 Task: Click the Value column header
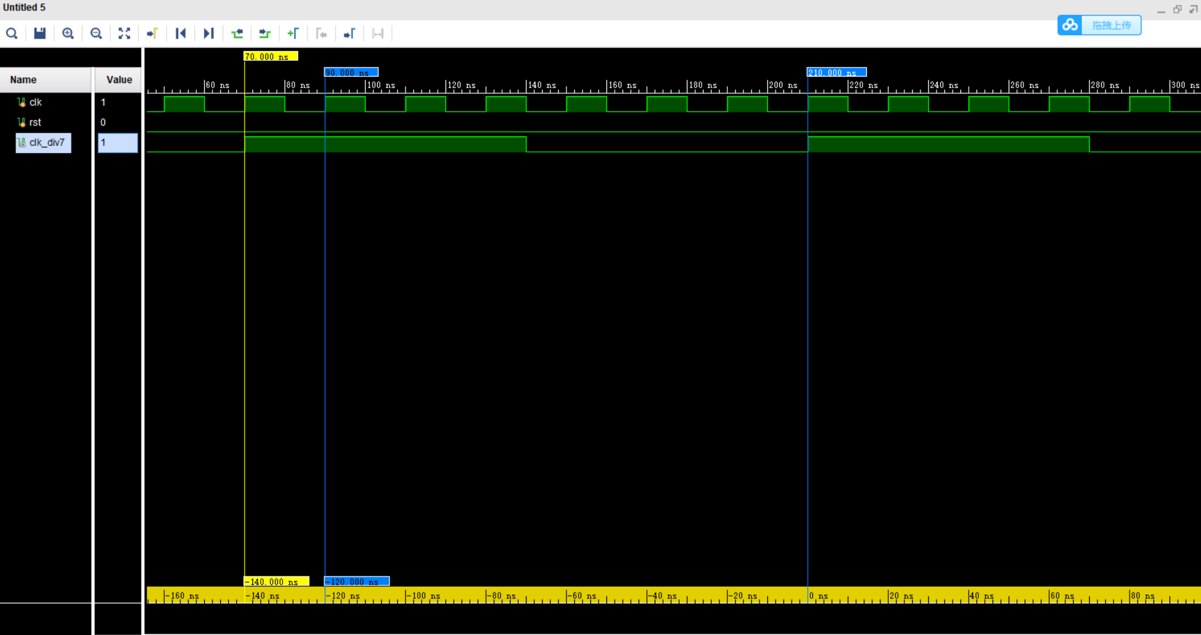(118, 80)
